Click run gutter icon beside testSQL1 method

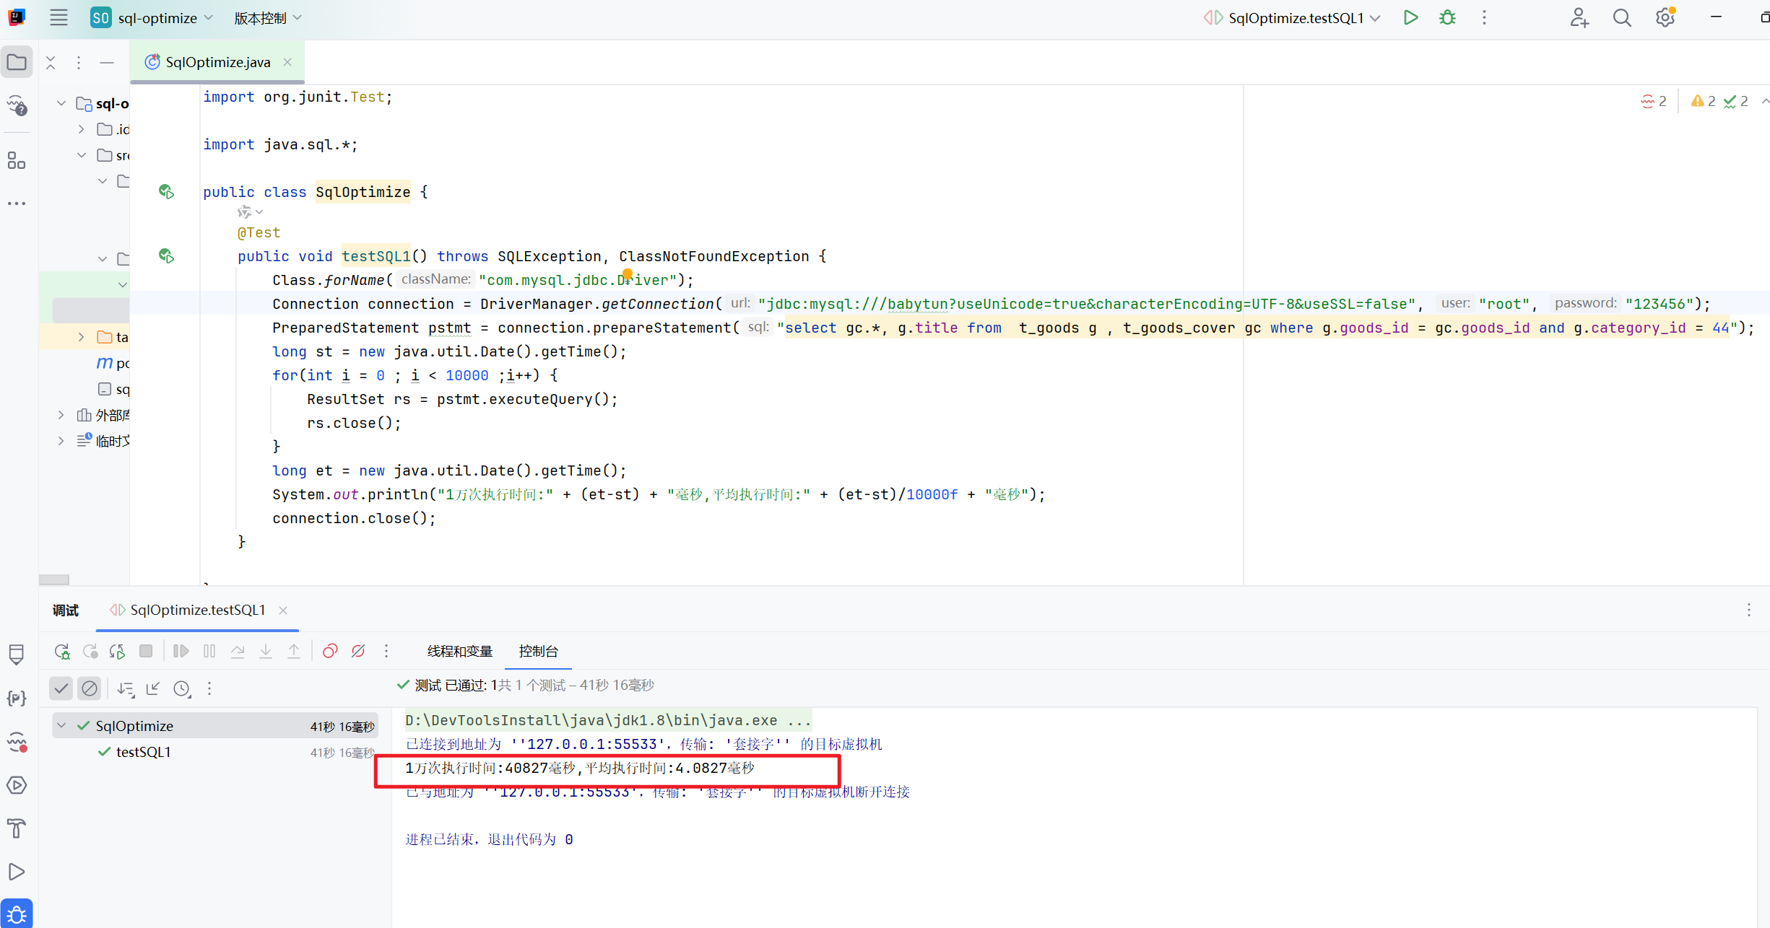166,256
